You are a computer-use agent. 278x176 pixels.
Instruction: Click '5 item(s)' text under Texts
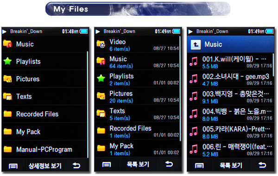tap(120, 118)
